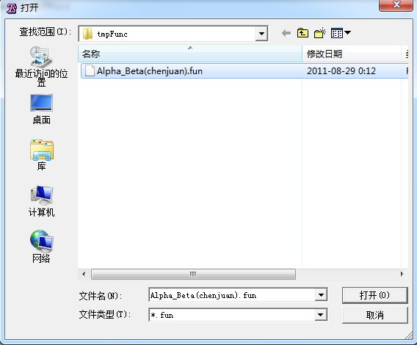Go to Desktop (桌面) location
This screenshot has width=417, height=345.
(41, 109)
